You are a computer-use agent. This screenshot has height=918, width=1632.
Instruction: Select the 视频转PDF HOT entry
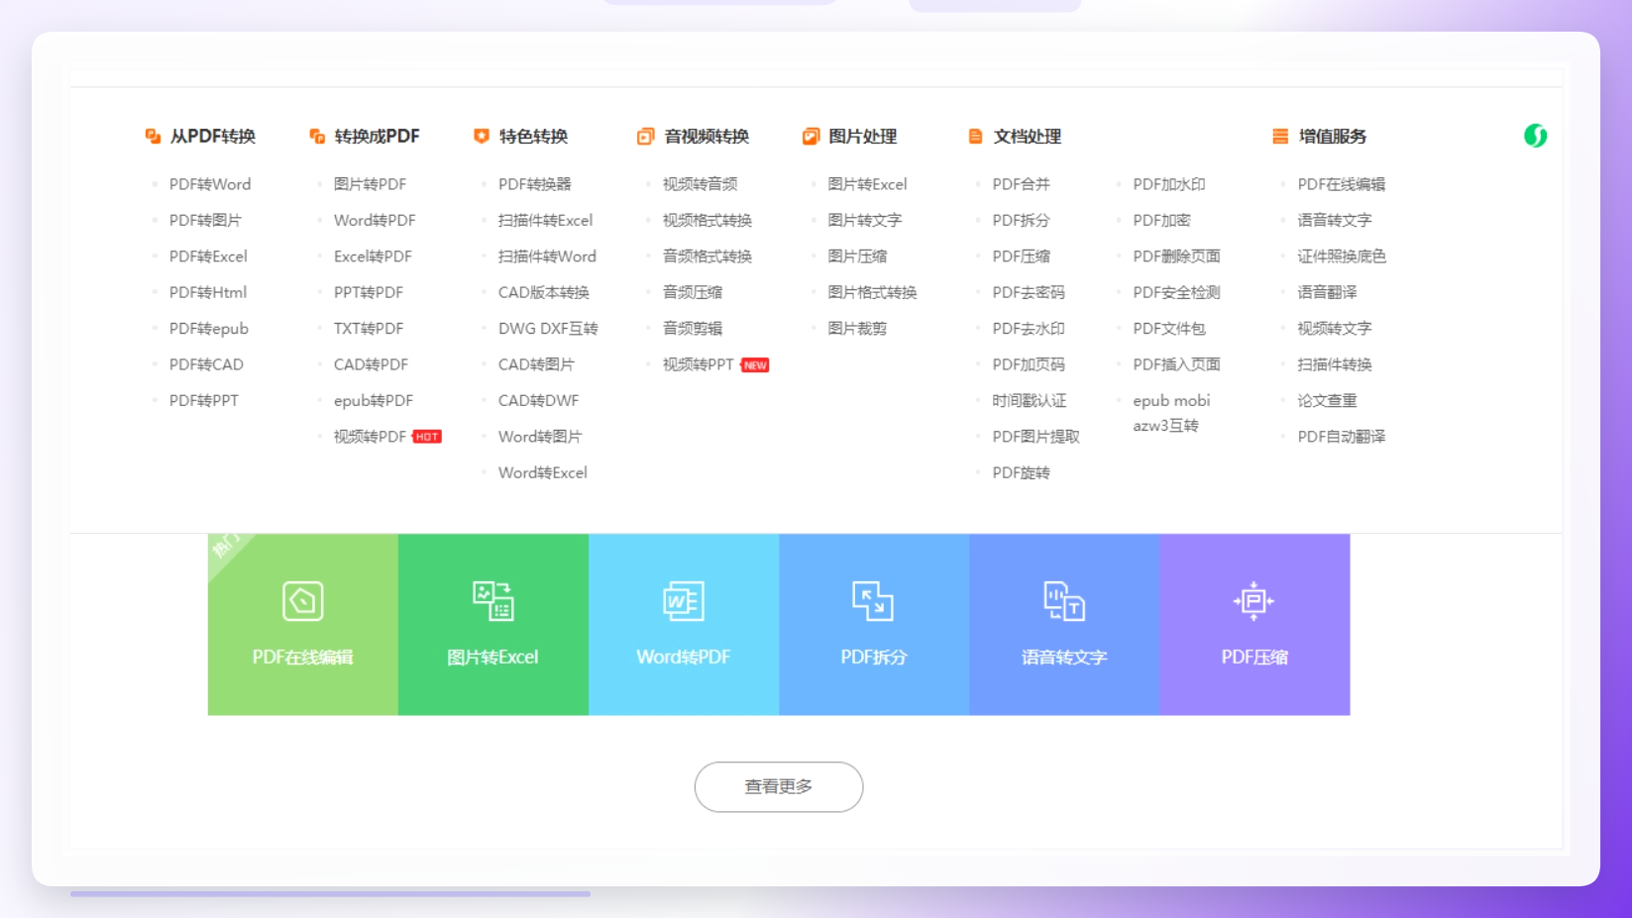(x=387, y=437)
